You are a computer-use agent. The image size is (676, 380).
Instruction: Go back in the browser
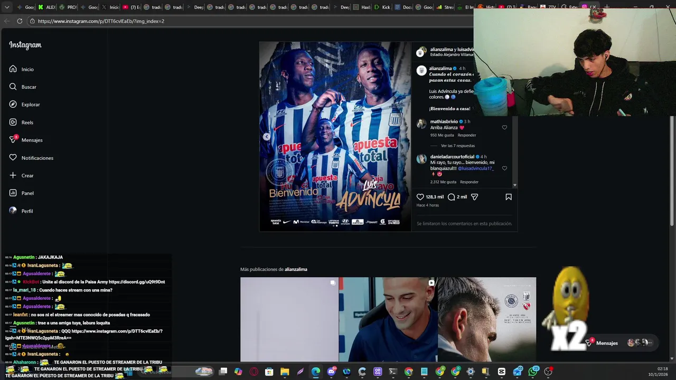tap(6, 21)
